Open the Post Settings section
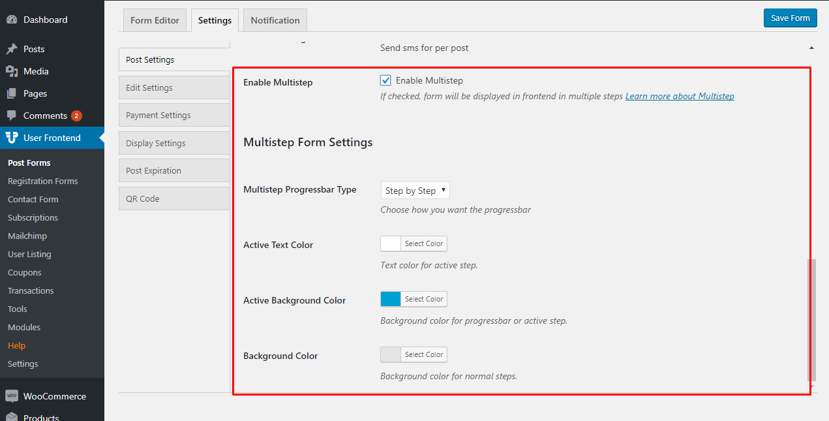Screen dimensions: 829x421 click(x=174, y=59)
